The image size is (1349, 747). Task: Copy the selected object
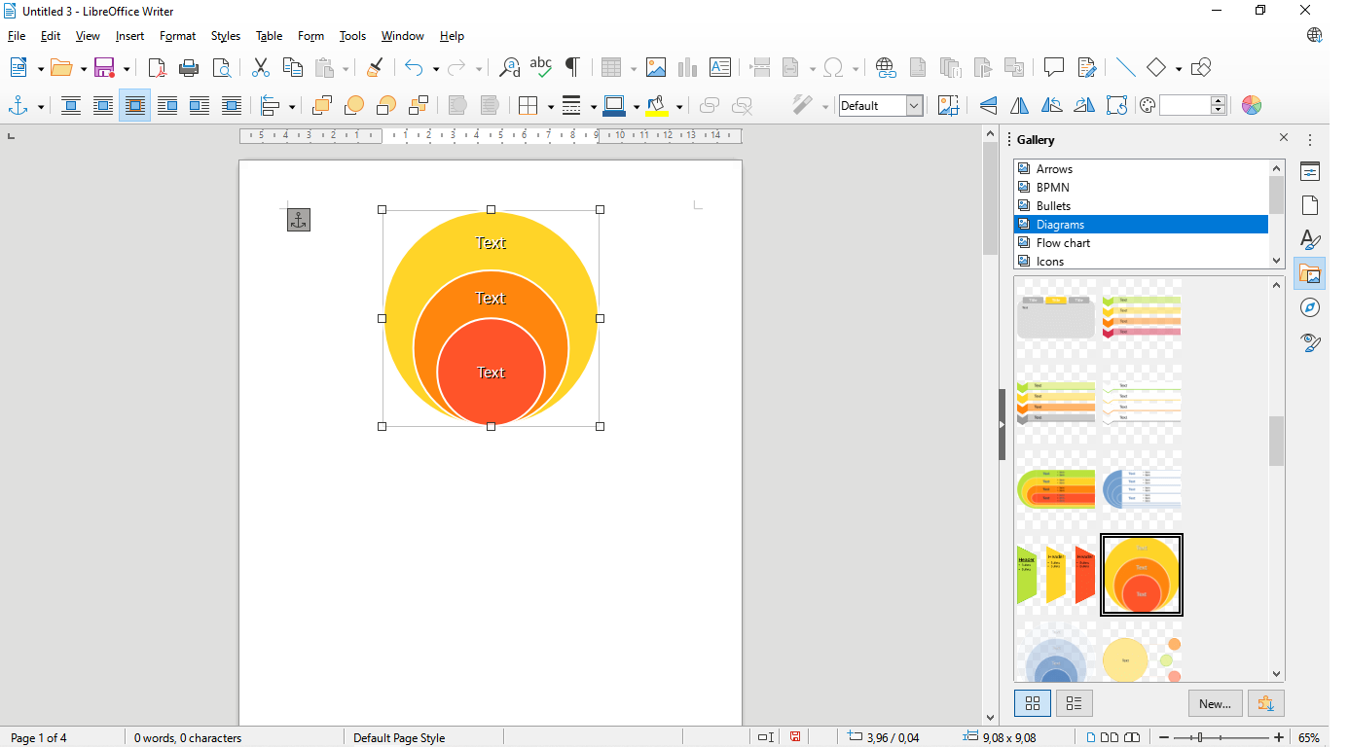point(292,67)
